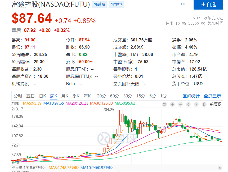
Task: Click the MA30:126.00 moving average label
Action: coord(101,103)
